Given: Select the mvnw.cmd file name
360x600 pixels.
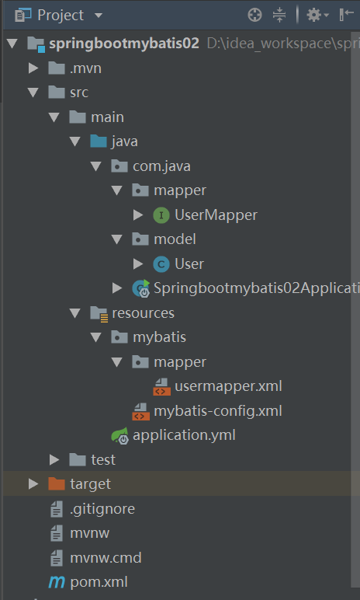Looking at the screenshot, I should pos(106,558).
